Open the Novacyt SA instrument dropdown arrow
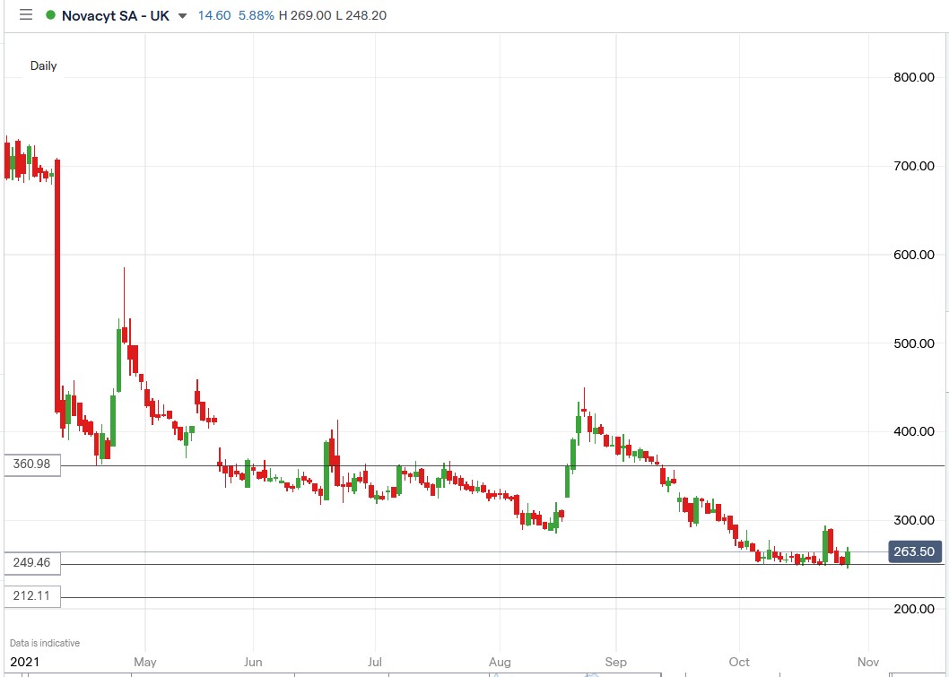 tap(184, 15)
